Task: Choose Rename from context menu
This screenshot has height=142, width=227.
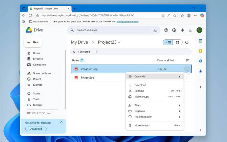Action: (x=155, y=91)
